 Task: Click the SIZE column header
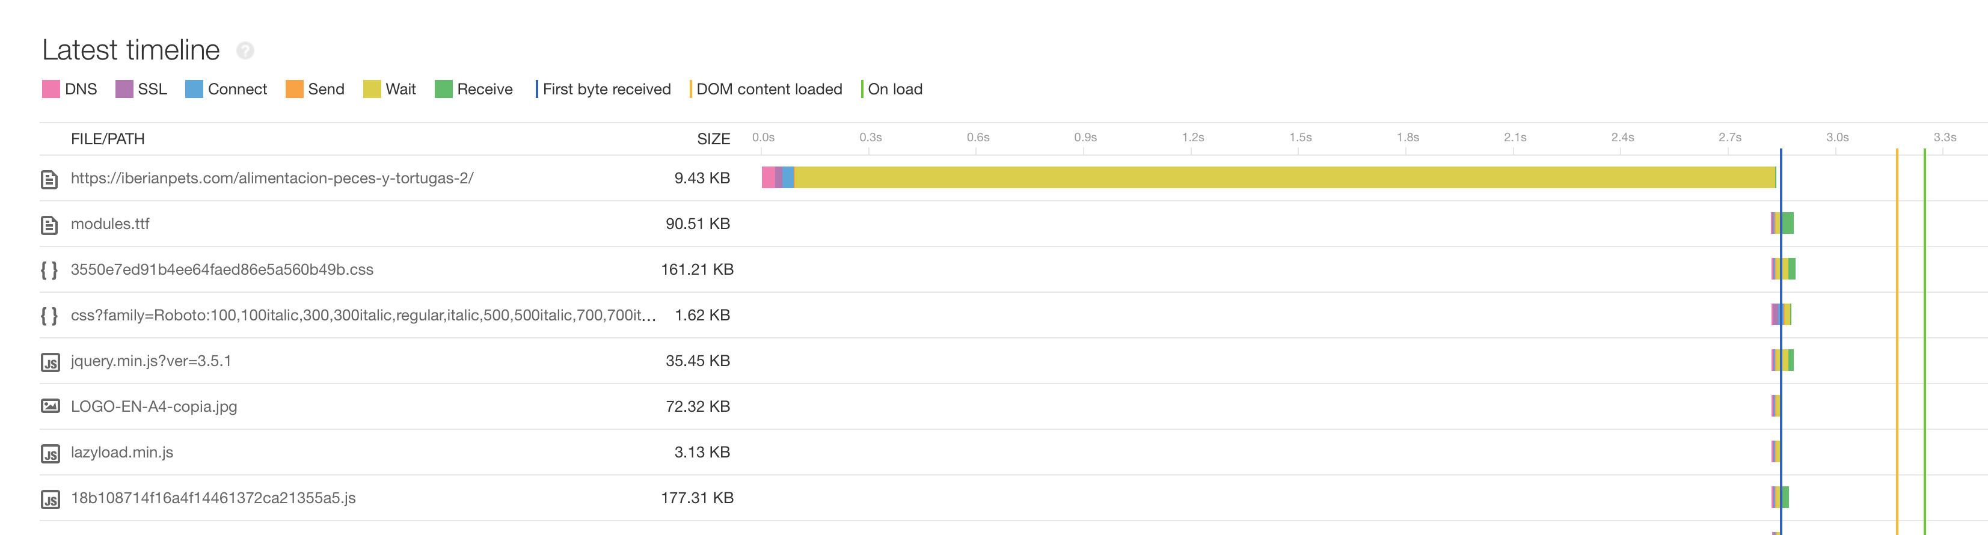pos(713,139)
